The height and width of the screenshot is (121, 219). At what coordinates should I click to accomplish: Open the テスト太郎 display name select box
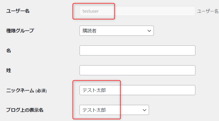point(114,110)
